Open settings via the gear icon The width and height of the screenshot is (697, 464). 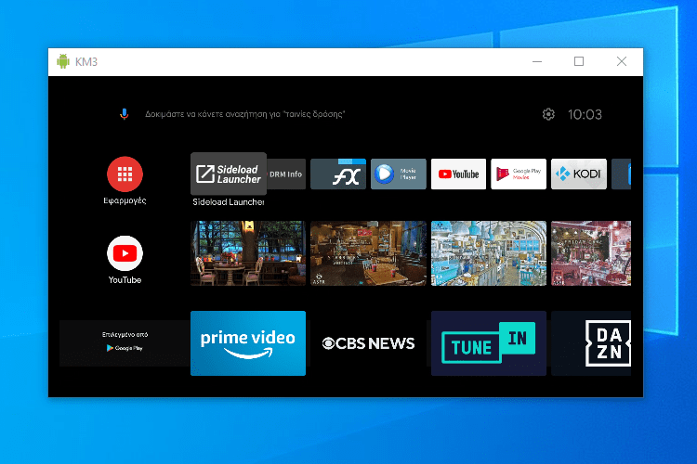[548, 114]
